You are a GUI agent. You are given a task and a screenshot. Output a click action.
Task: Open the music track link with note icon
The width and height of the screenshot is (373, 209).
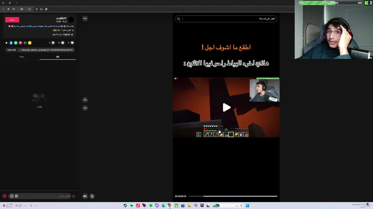point(63,30)
